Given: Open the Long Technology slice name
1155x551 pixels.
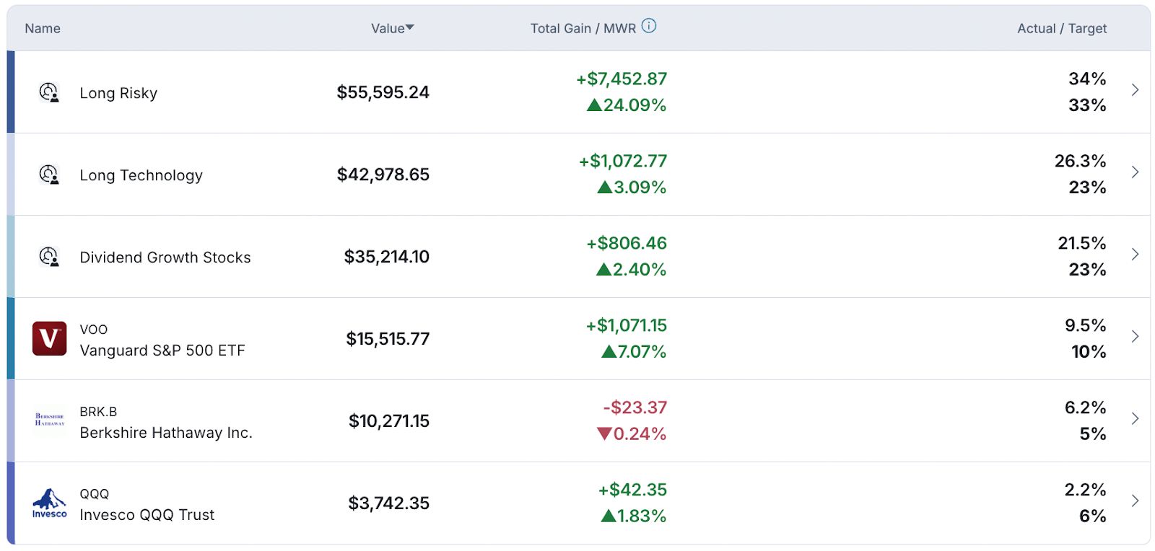Looking at the screenshot, I should click(x=141, y=175).
